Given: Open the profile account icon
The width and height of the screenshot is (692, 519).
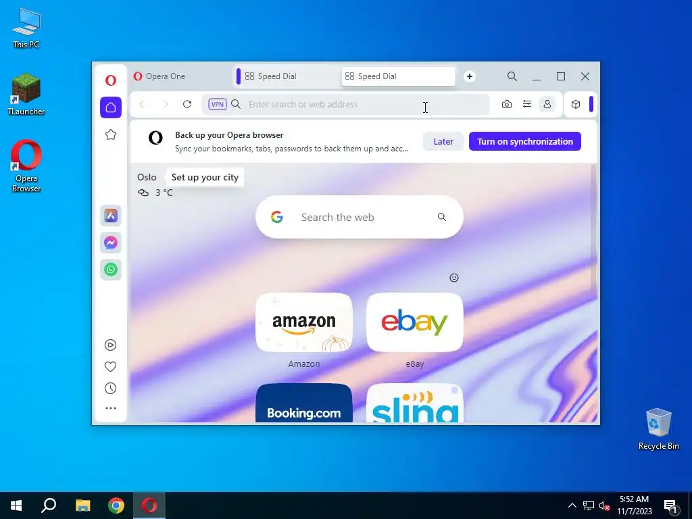Looking at the screenshot, I should coord(547,104).
